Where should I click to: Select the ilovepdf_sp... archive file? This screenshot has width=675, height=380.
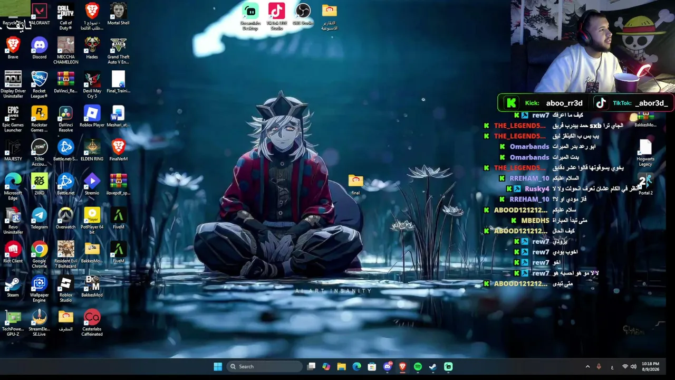click(118, 184)
